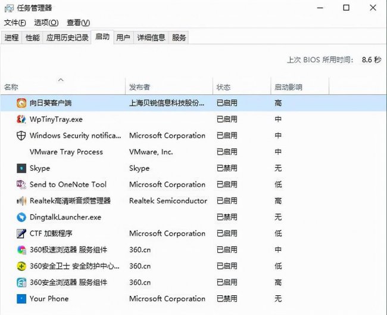This screenshot has height=315, width=387.
Task: Click the 向日葵客户端 orange app icon
Action: click(21, 103)
